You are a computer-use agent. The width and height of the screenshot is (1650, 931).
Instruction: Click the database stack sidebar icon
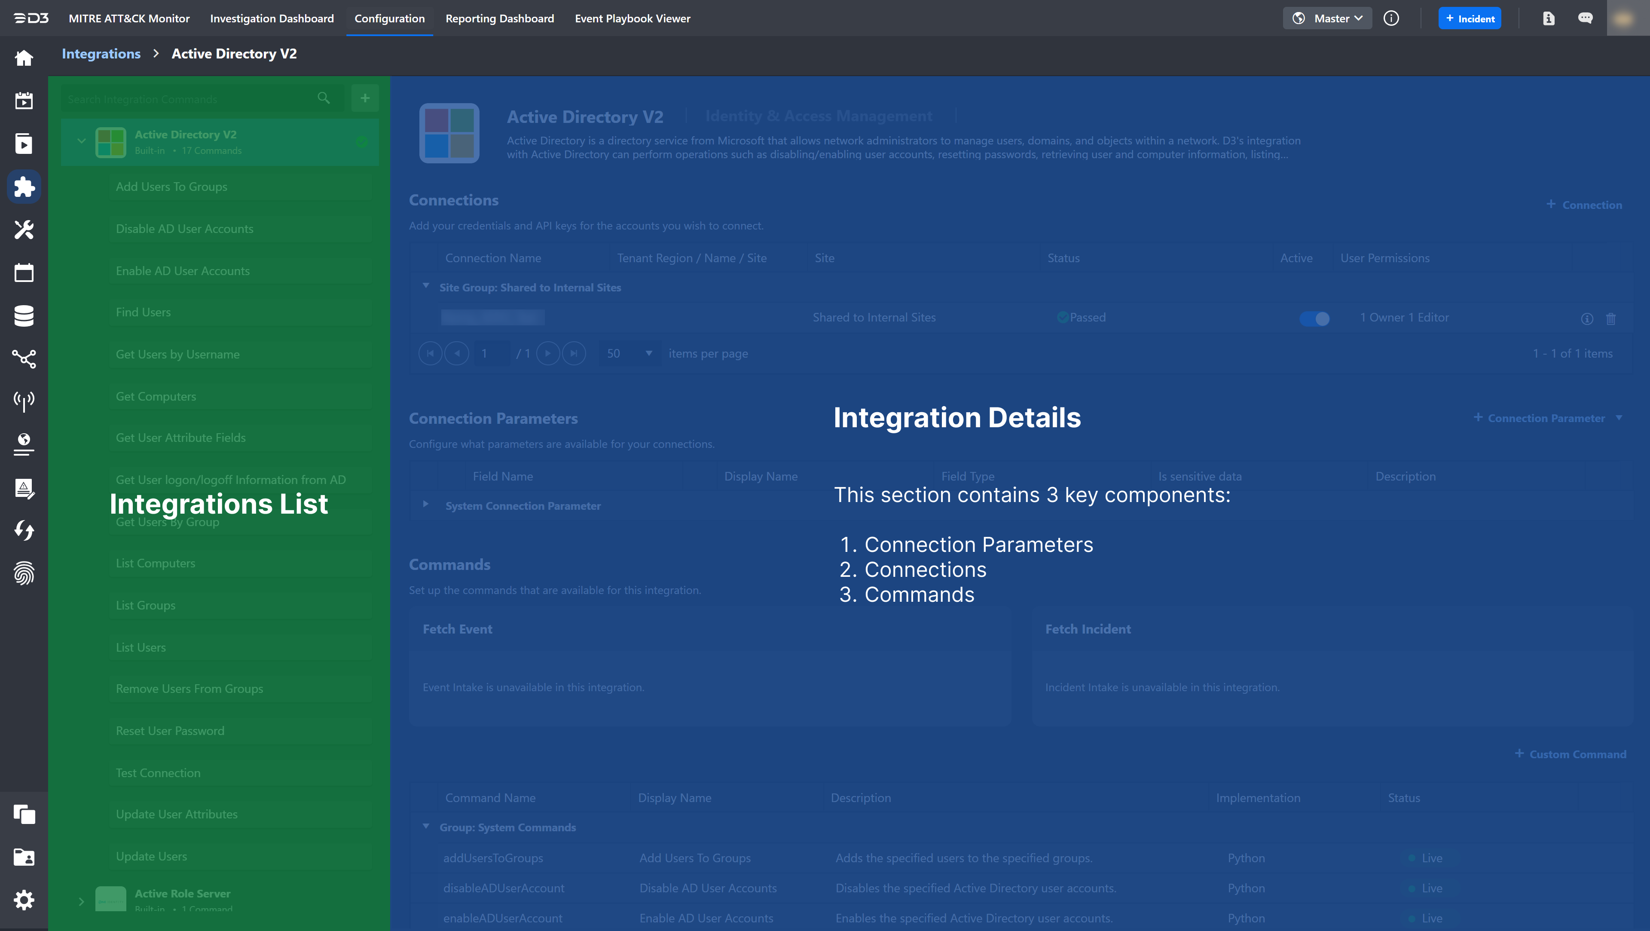pyautogui.click(x=24, y=316)
